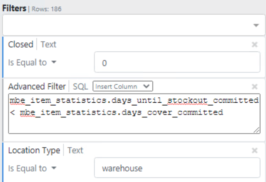
Task: Click the Filters panel heading
Action: click(14, 8)
